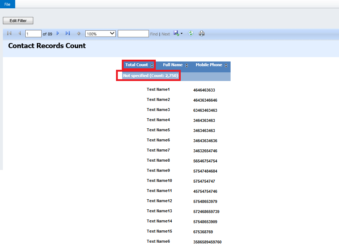This screenshot has width=339, height=251.
Task: Print the report
Action: click(202, 33)
